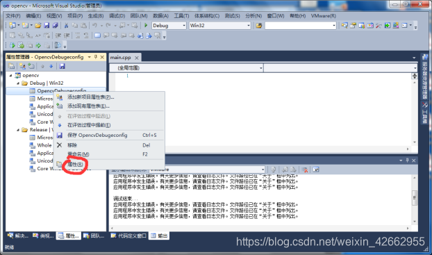Click the Toolbox wrench-hammer icon
This screenshot has width=432, height=255.
click(379, 26)
